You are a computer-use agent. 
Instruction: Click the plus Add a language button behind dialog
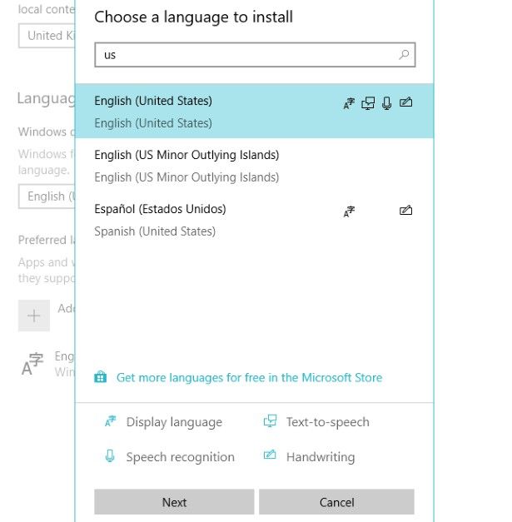click(x=33, y=316)
